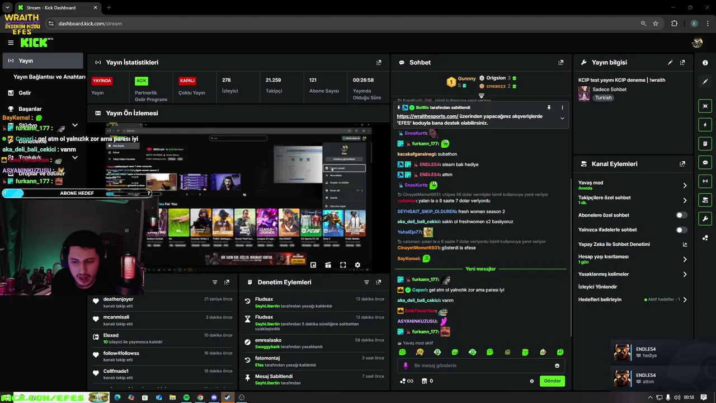
Task: Pop out the Kanal Eylemleri panel
Action: [x=682, y=164]
